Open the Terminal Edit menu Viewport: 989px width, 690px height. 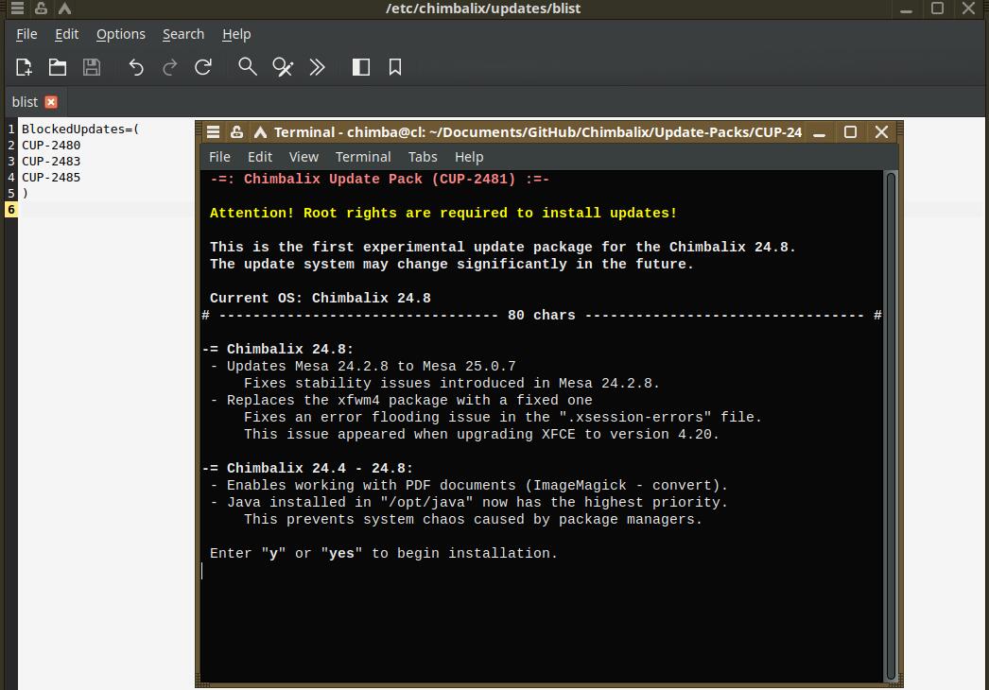click(259, 157)
